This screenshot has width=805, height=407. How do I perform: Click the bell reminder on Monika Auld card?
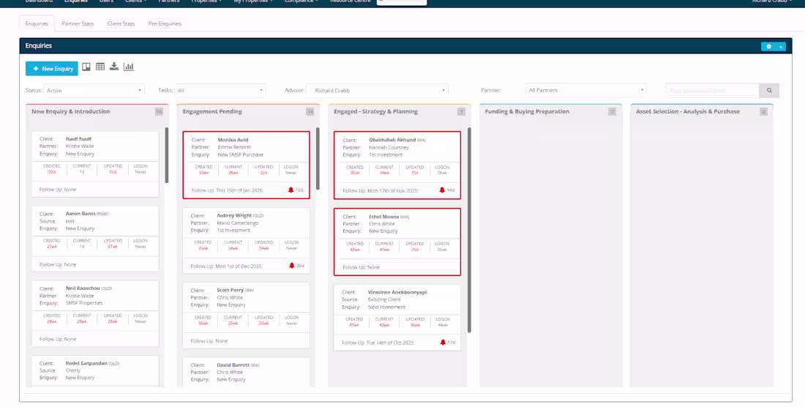pyautogui.click(x=291, y=190)
